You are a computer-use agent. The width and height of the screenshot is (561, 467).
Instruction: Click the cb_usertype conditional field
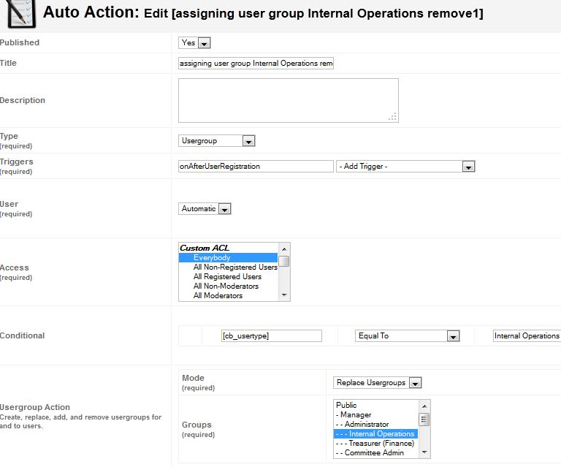[272, 336]
